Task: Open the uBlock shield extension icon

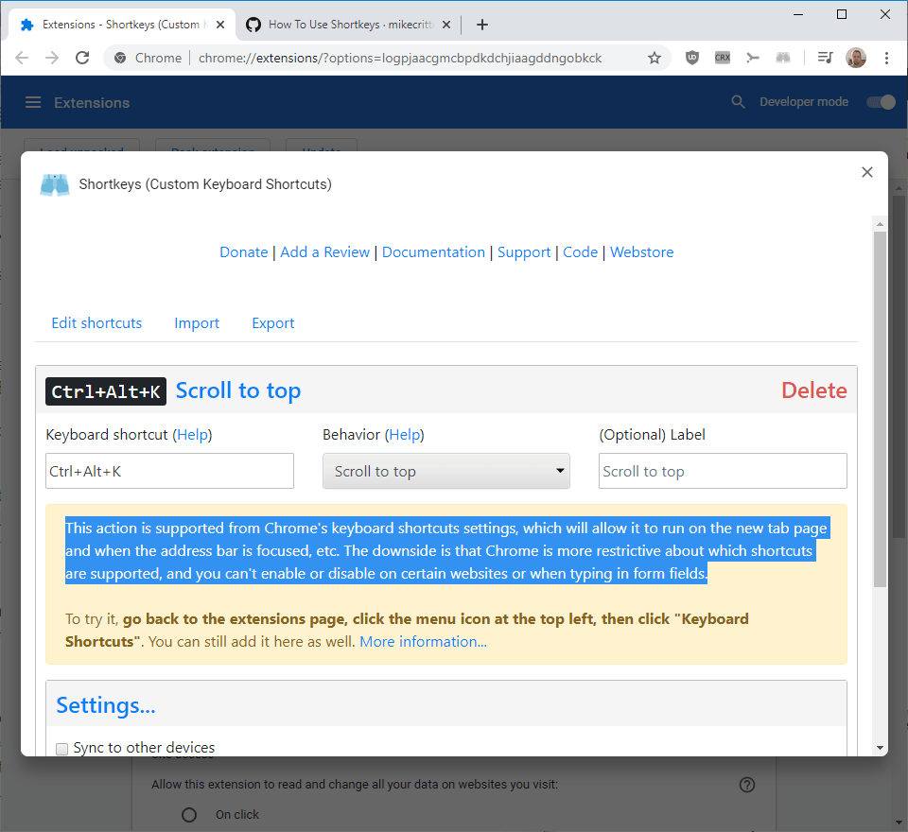Action: [x=692, y=58]
